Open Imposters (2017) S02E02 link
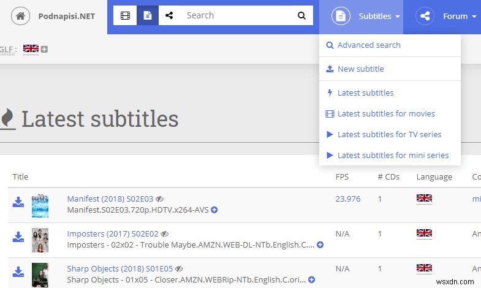Viewport: 481px width, 288px height. tap(113, 234)
